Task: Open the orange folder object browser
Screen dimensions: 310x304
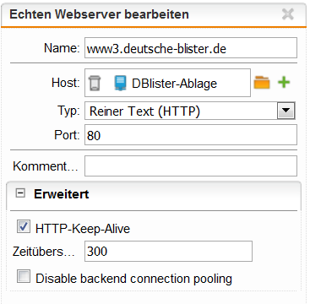Action: [x=262, y=83]
